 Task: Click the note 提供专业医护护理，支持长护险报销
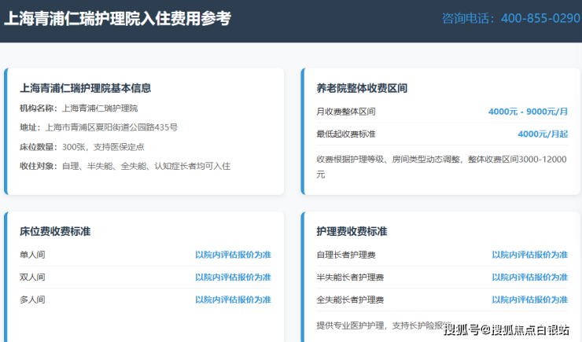coord(384,325)
